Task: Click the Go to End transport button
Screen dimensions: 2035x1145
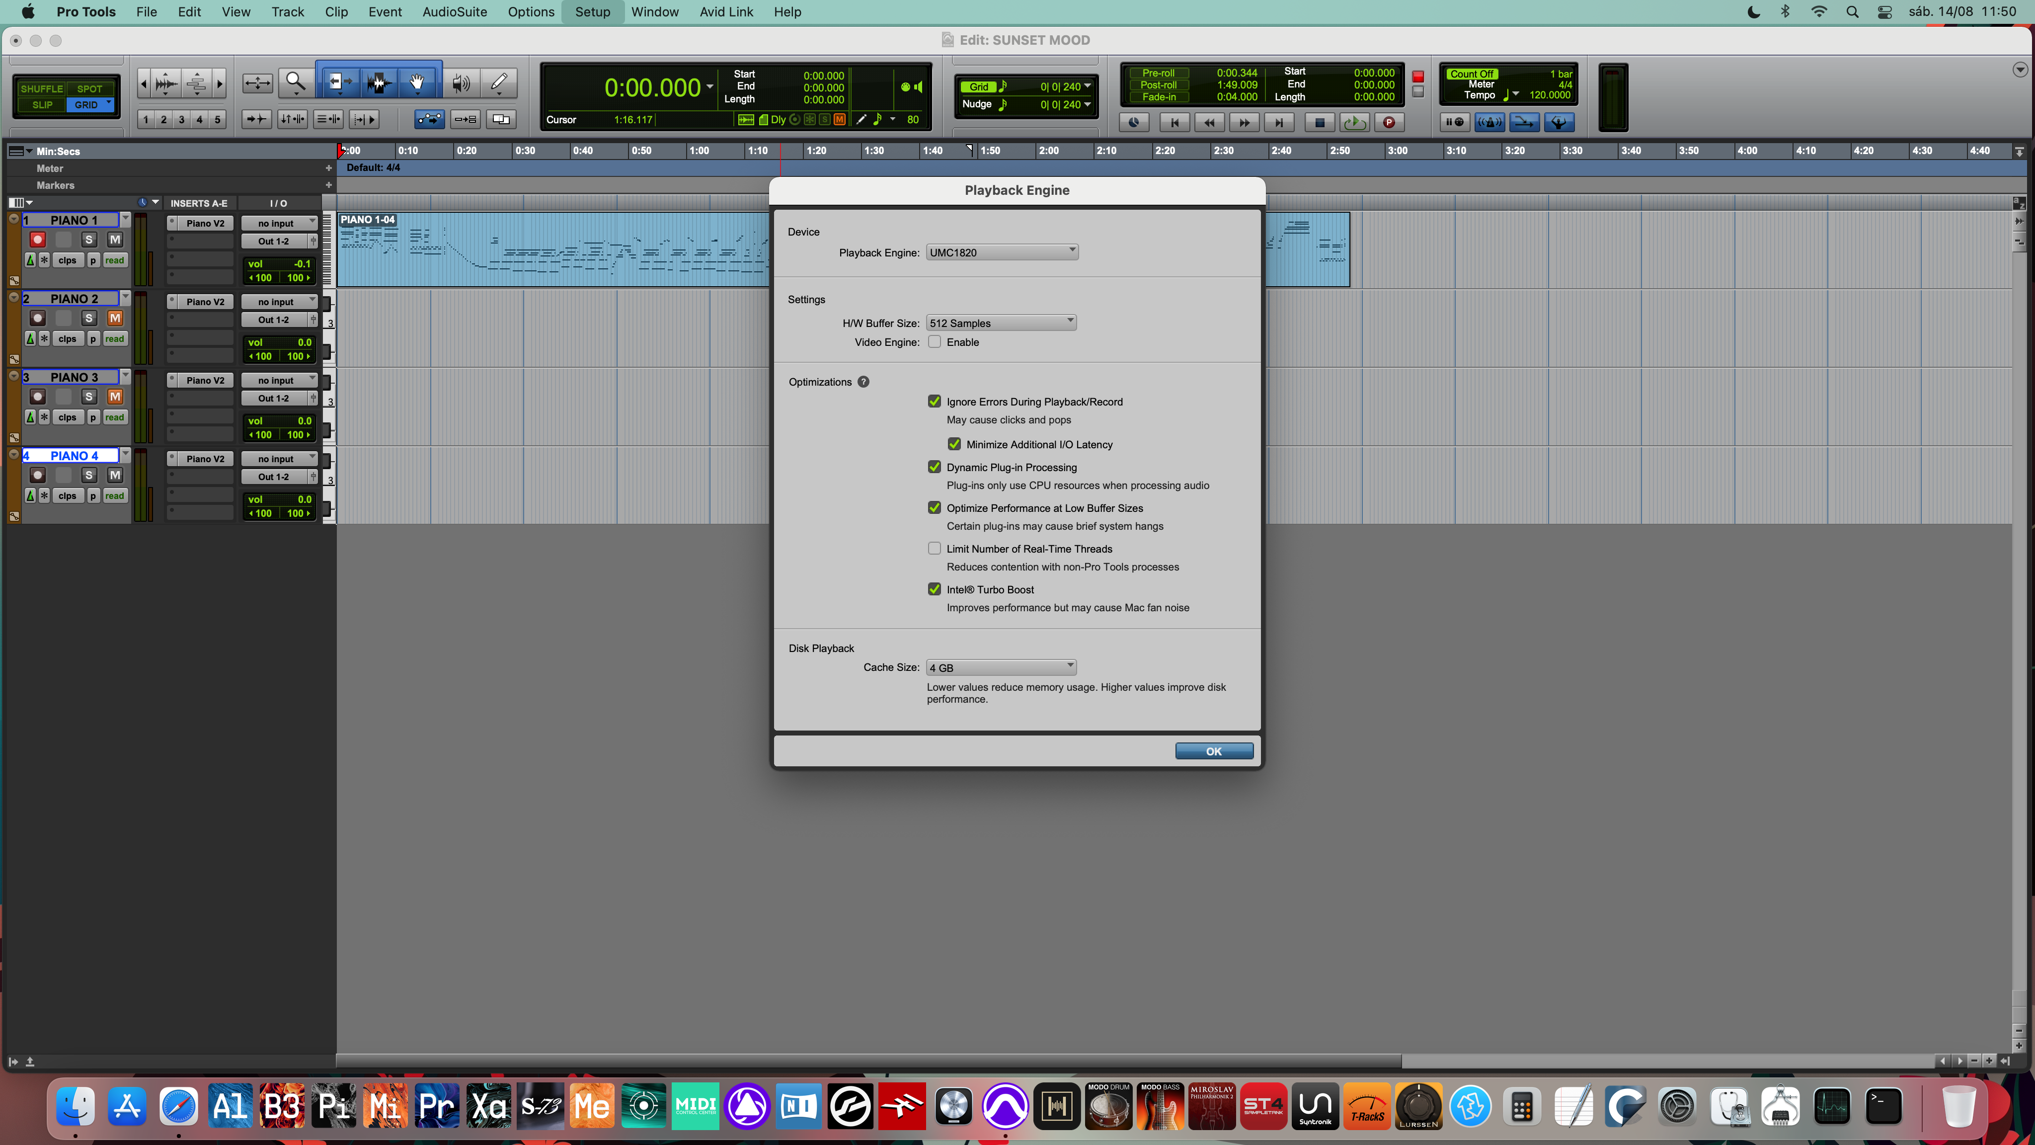Action: click(1279, 122)
